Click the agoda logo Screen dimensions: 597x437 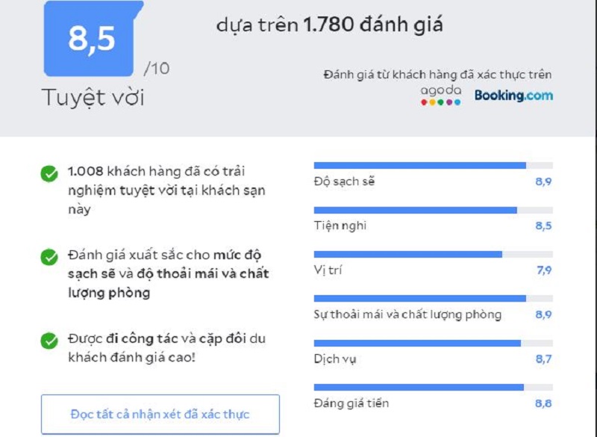tap(440, 96)
